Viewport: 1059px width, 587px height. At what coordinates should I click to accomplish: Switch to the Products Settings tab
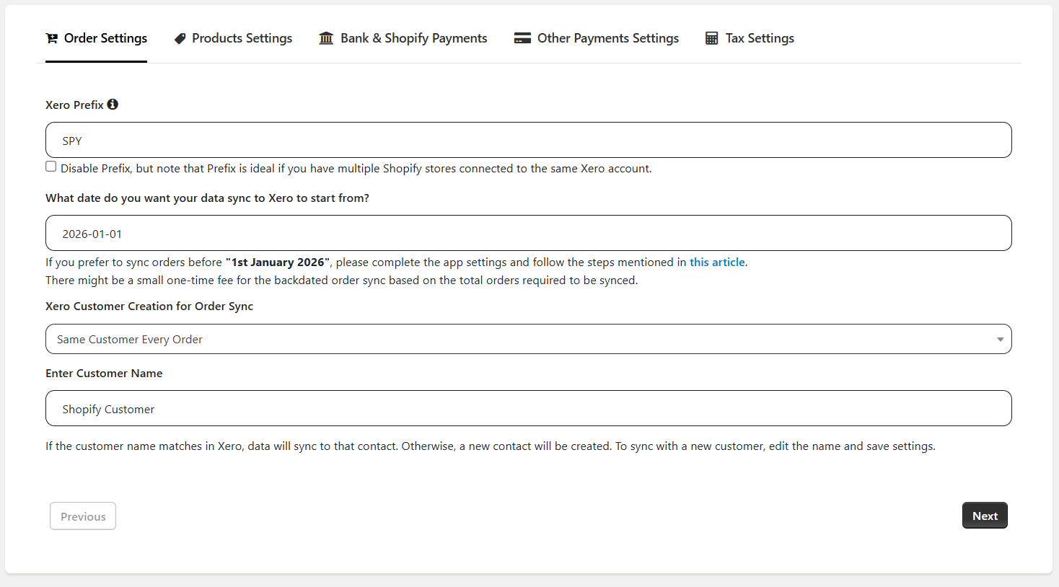[242, 38]
